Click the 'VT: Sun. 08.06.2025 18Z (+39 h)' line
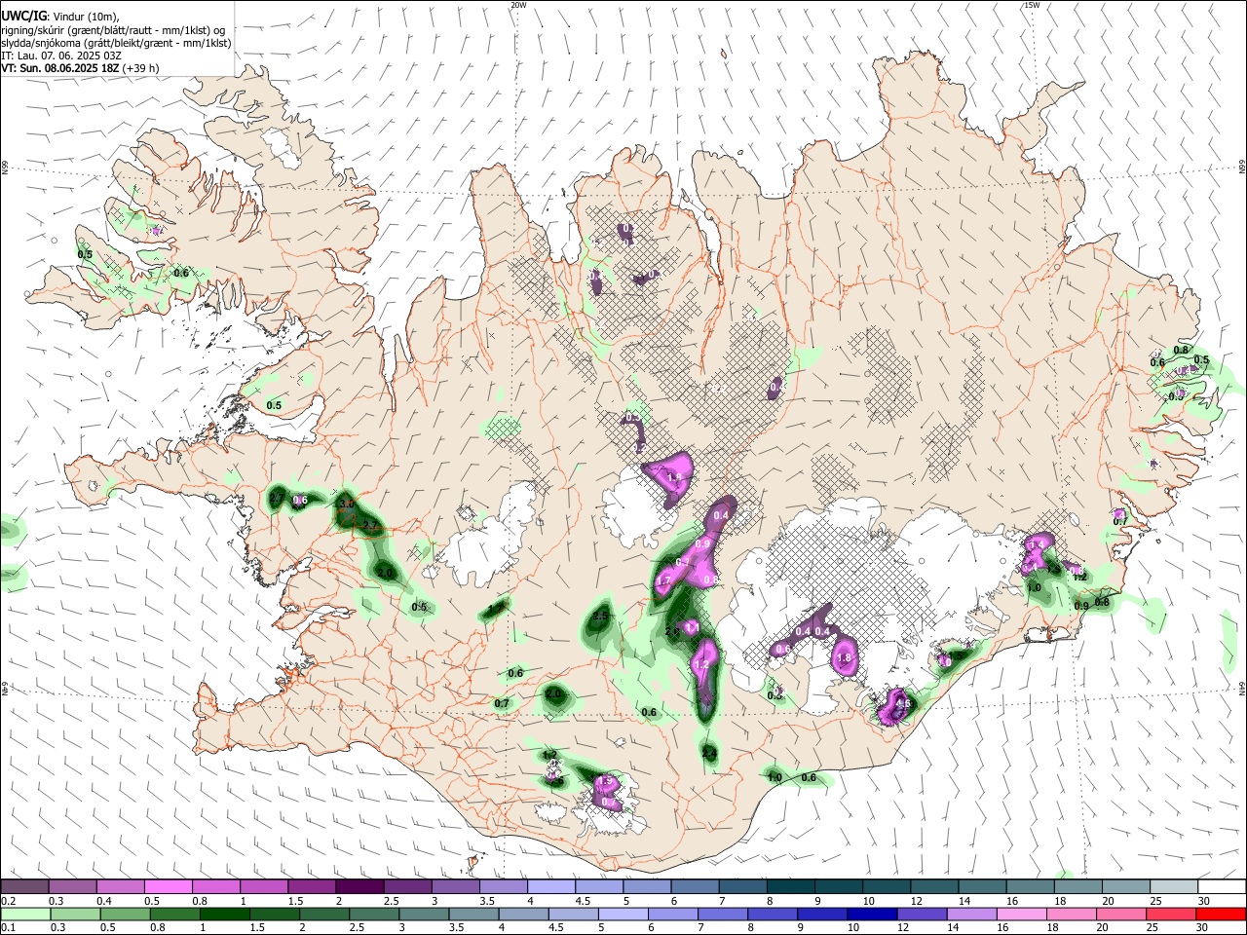Image resolution: width=1247 pixels, height=935 pixels. (x=80, y=68)
